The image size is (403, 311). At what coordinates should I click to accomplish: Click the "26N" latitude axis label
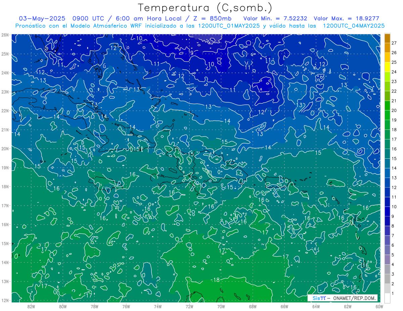(x=5, y=35)
